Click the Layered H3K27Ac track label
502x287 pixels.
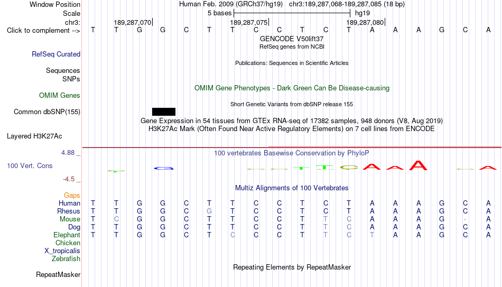[34, 136]
